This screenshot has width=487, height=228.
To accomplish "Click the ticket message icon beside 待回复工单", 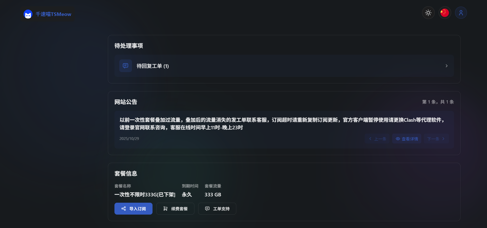I will coord(126,66).
